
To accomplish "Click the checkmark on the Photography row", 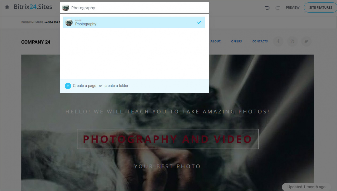I will (x=199, y=22).
